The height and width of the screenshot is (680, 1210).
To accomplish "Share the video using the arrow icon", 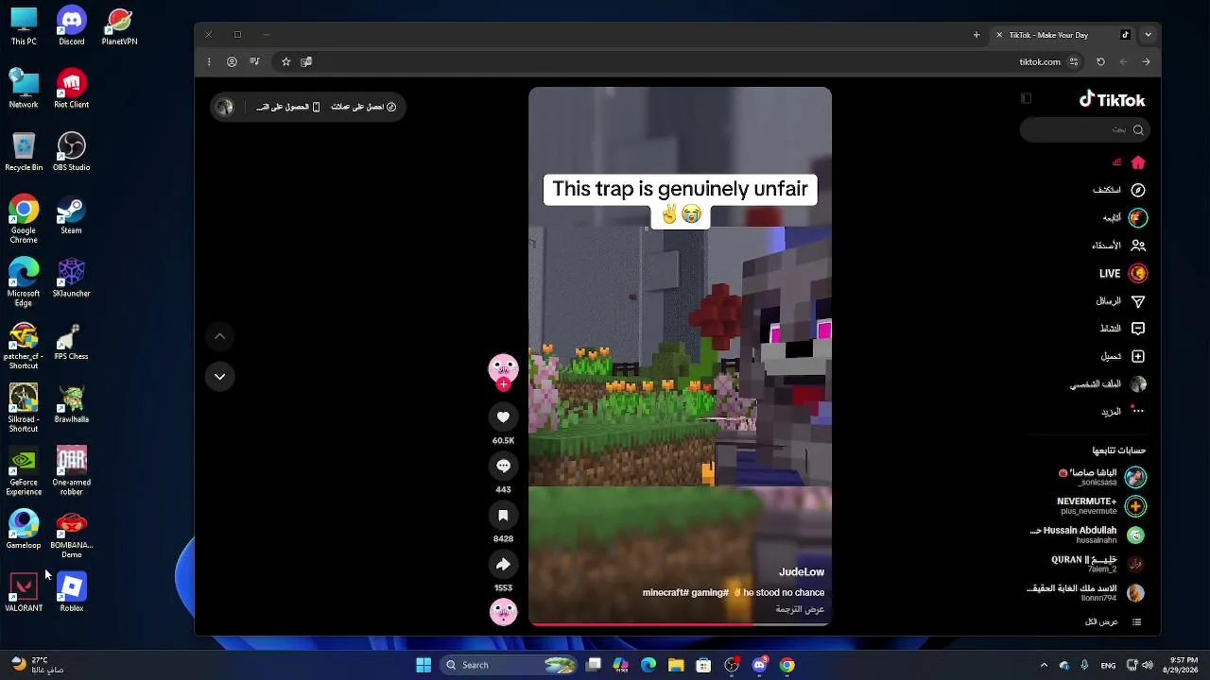I will pos(503,564).
